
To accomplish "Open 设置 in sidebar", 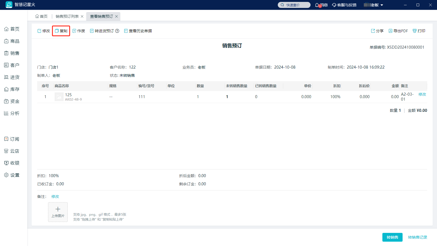I will 12,175.
